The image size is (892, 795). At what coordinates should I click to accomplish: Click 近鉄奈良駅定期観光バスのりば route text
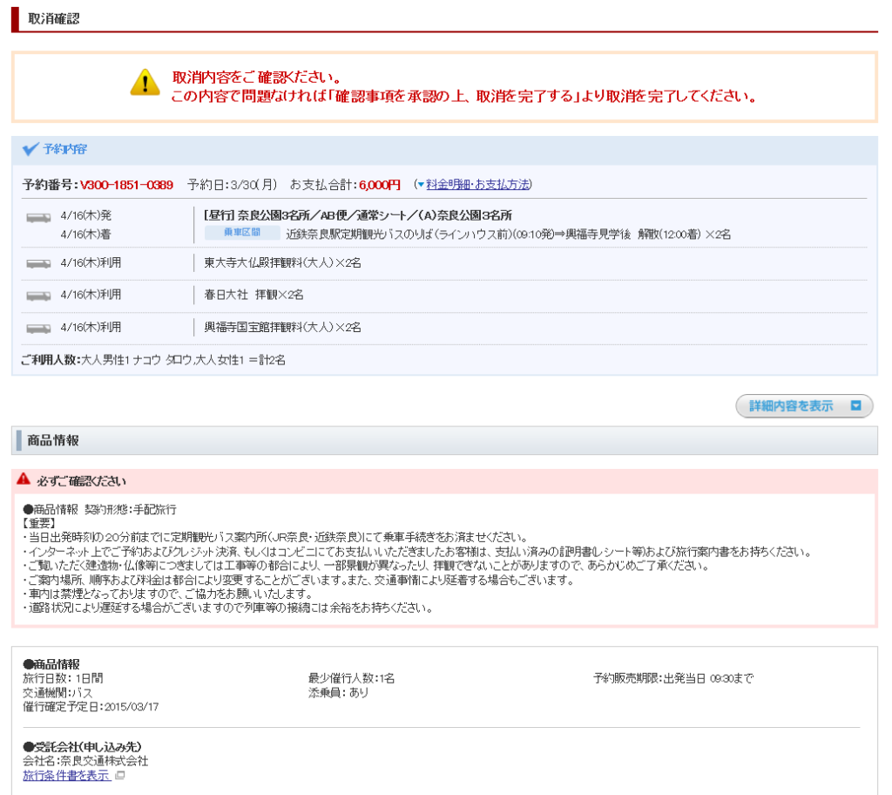click(508, 234)
